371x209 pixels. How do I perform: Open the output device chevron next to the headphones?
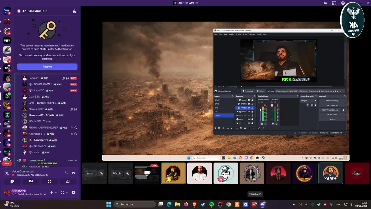click(x=67, y=192)
